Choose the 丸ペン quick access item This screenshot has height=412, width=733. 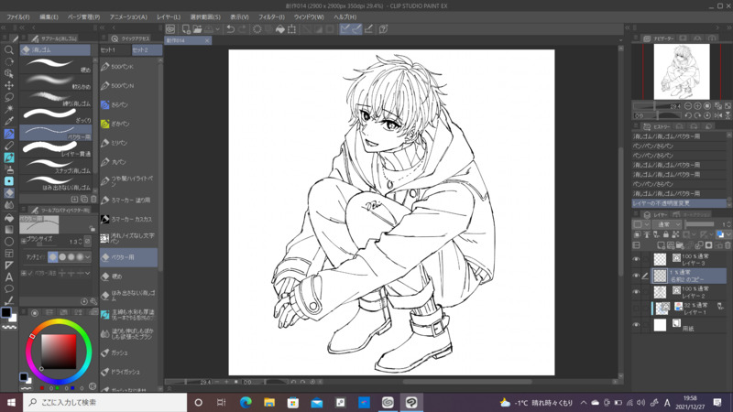pyautogui.click(x=128, y=162)
